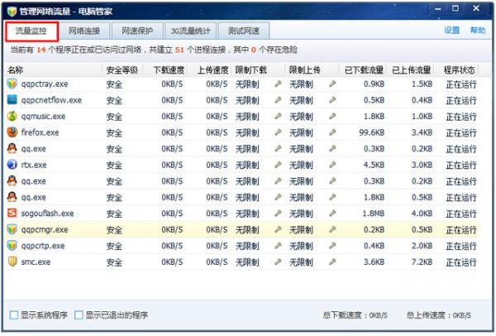Click the firefox.exe process icon
496x336 pixels.
[x=12, y=132]
